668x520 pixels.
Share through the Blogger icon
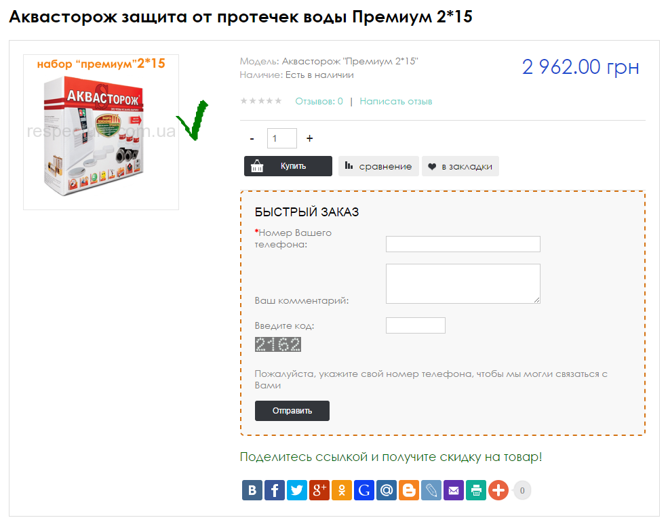pos(409,490)
